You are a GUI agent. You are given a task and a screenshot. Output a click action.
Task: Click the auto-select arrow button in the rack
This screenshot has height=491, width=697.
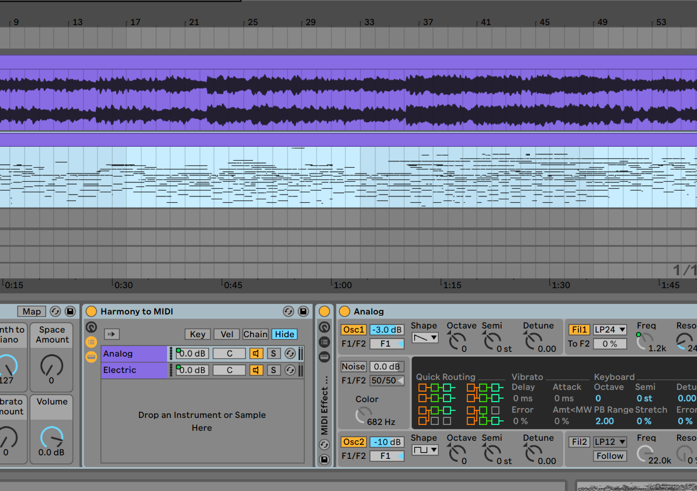(112, 334)
